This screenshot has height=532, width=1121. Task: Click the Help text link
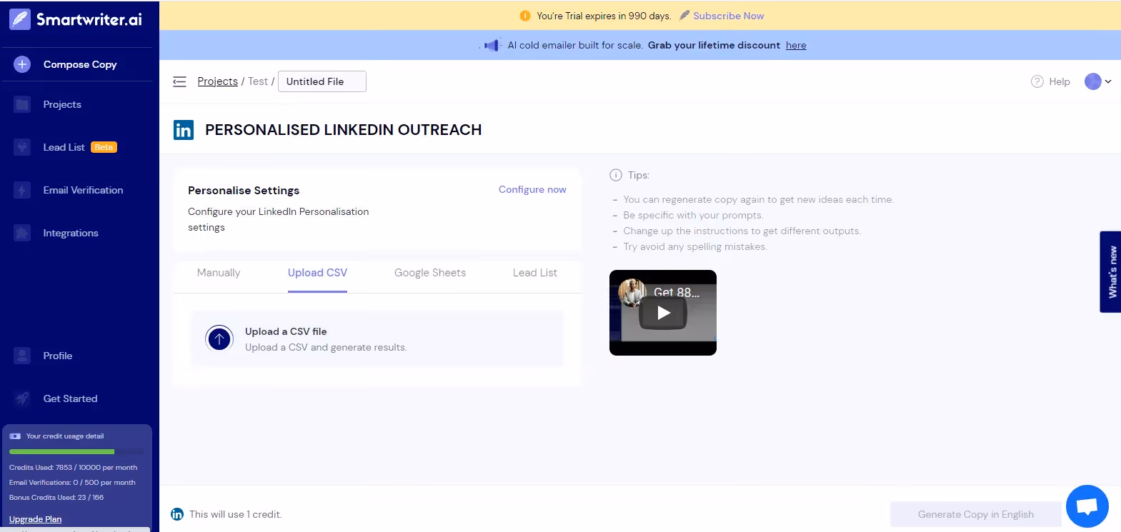click(x=1060, y=81)
